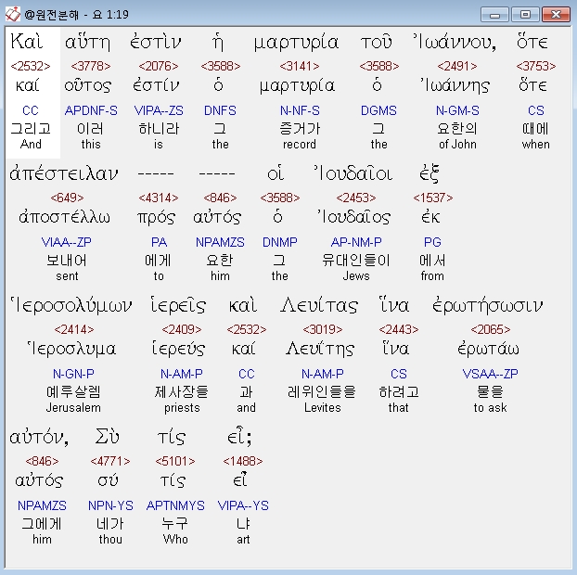The width and height of the screenshot is (577, 575).
Task: Open Strong's number <2443>
Action: pos(399,329)
